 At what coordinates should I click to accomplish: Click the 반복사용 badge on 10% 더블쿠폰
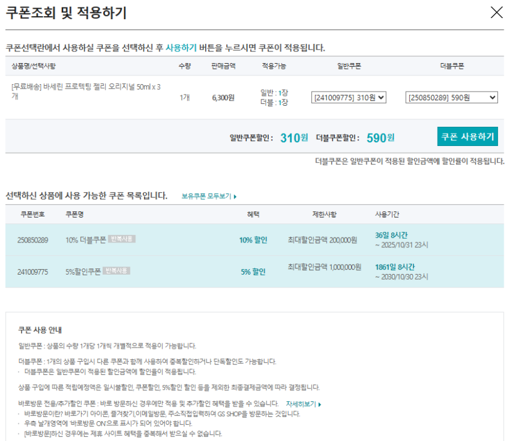click(122, 239)
